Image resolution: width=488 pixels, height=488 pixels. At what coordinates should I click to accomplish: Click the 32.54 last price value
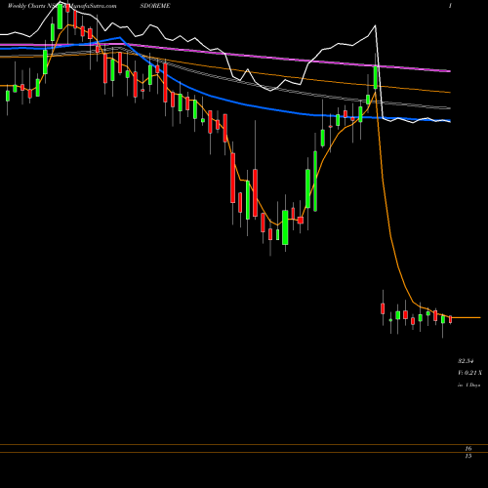466,361
